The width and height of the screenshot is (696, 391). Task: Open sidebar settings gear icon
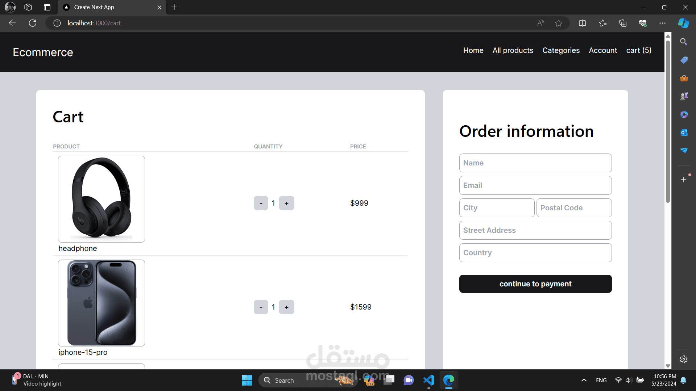coord(684,359)
